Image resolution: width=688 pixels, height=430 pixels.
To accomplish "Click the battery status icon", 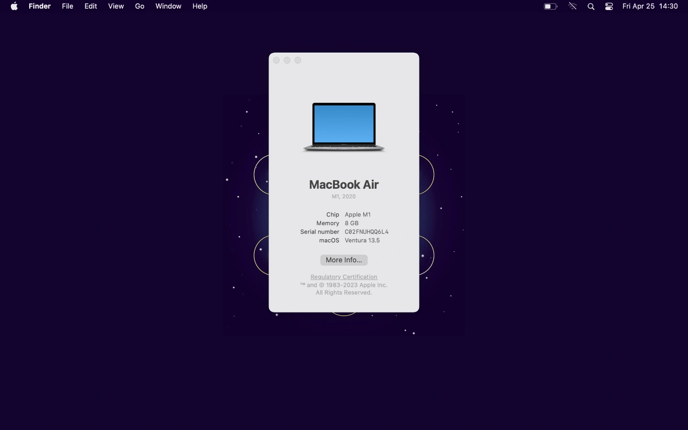I will tap(550, 6).
